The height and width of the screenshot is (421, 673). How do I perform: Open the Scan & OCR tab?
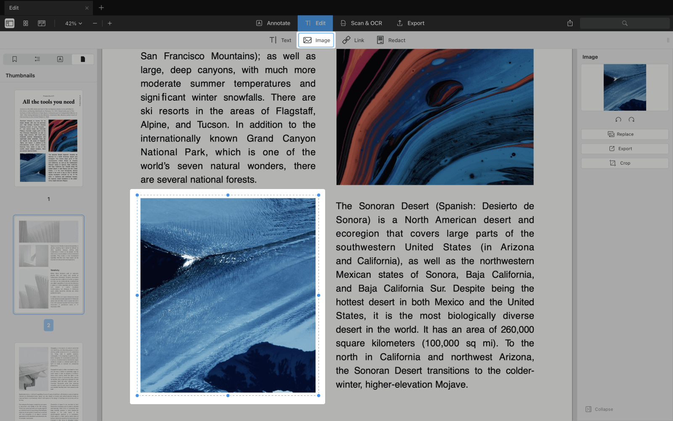[361, 23]
